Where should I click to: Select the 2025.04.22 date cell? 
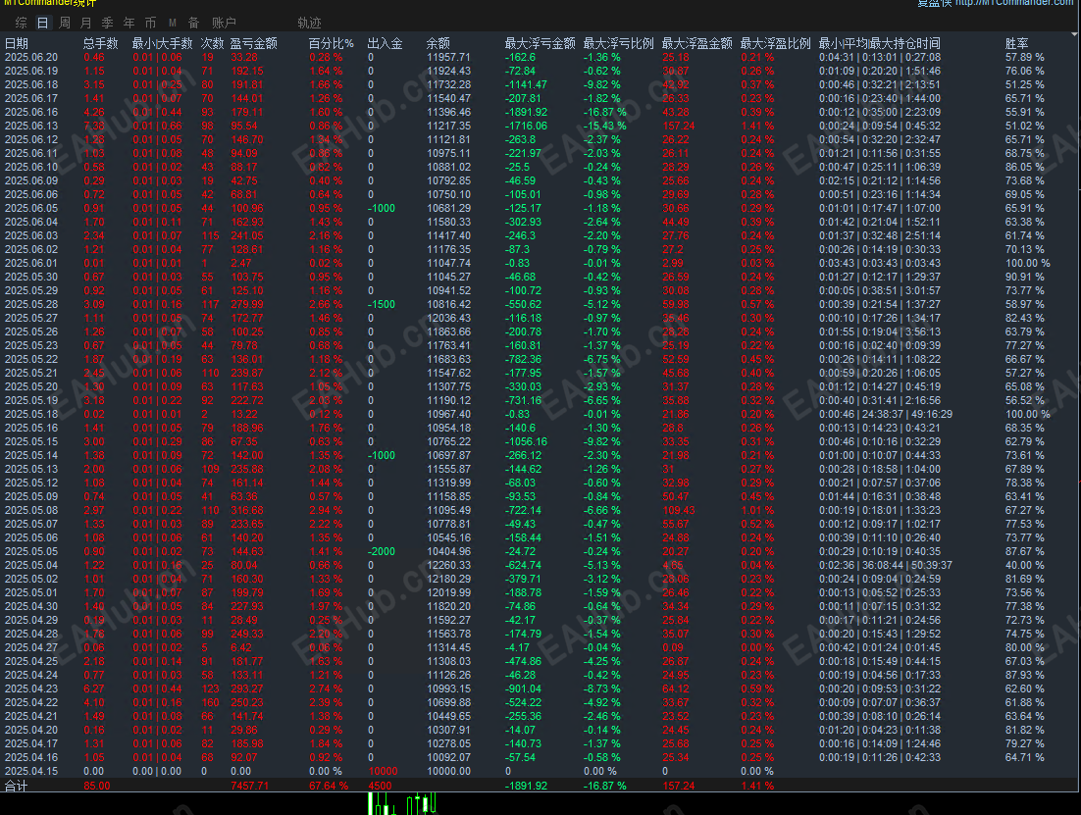click(31, 702)
